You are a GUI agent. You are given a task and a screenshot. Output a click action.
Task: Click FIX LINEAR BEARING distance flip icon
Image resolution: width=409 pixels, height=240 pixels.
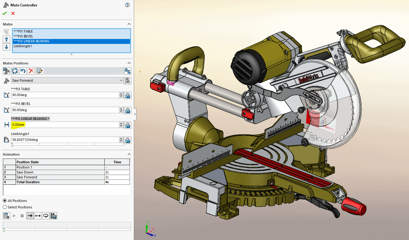6,125
